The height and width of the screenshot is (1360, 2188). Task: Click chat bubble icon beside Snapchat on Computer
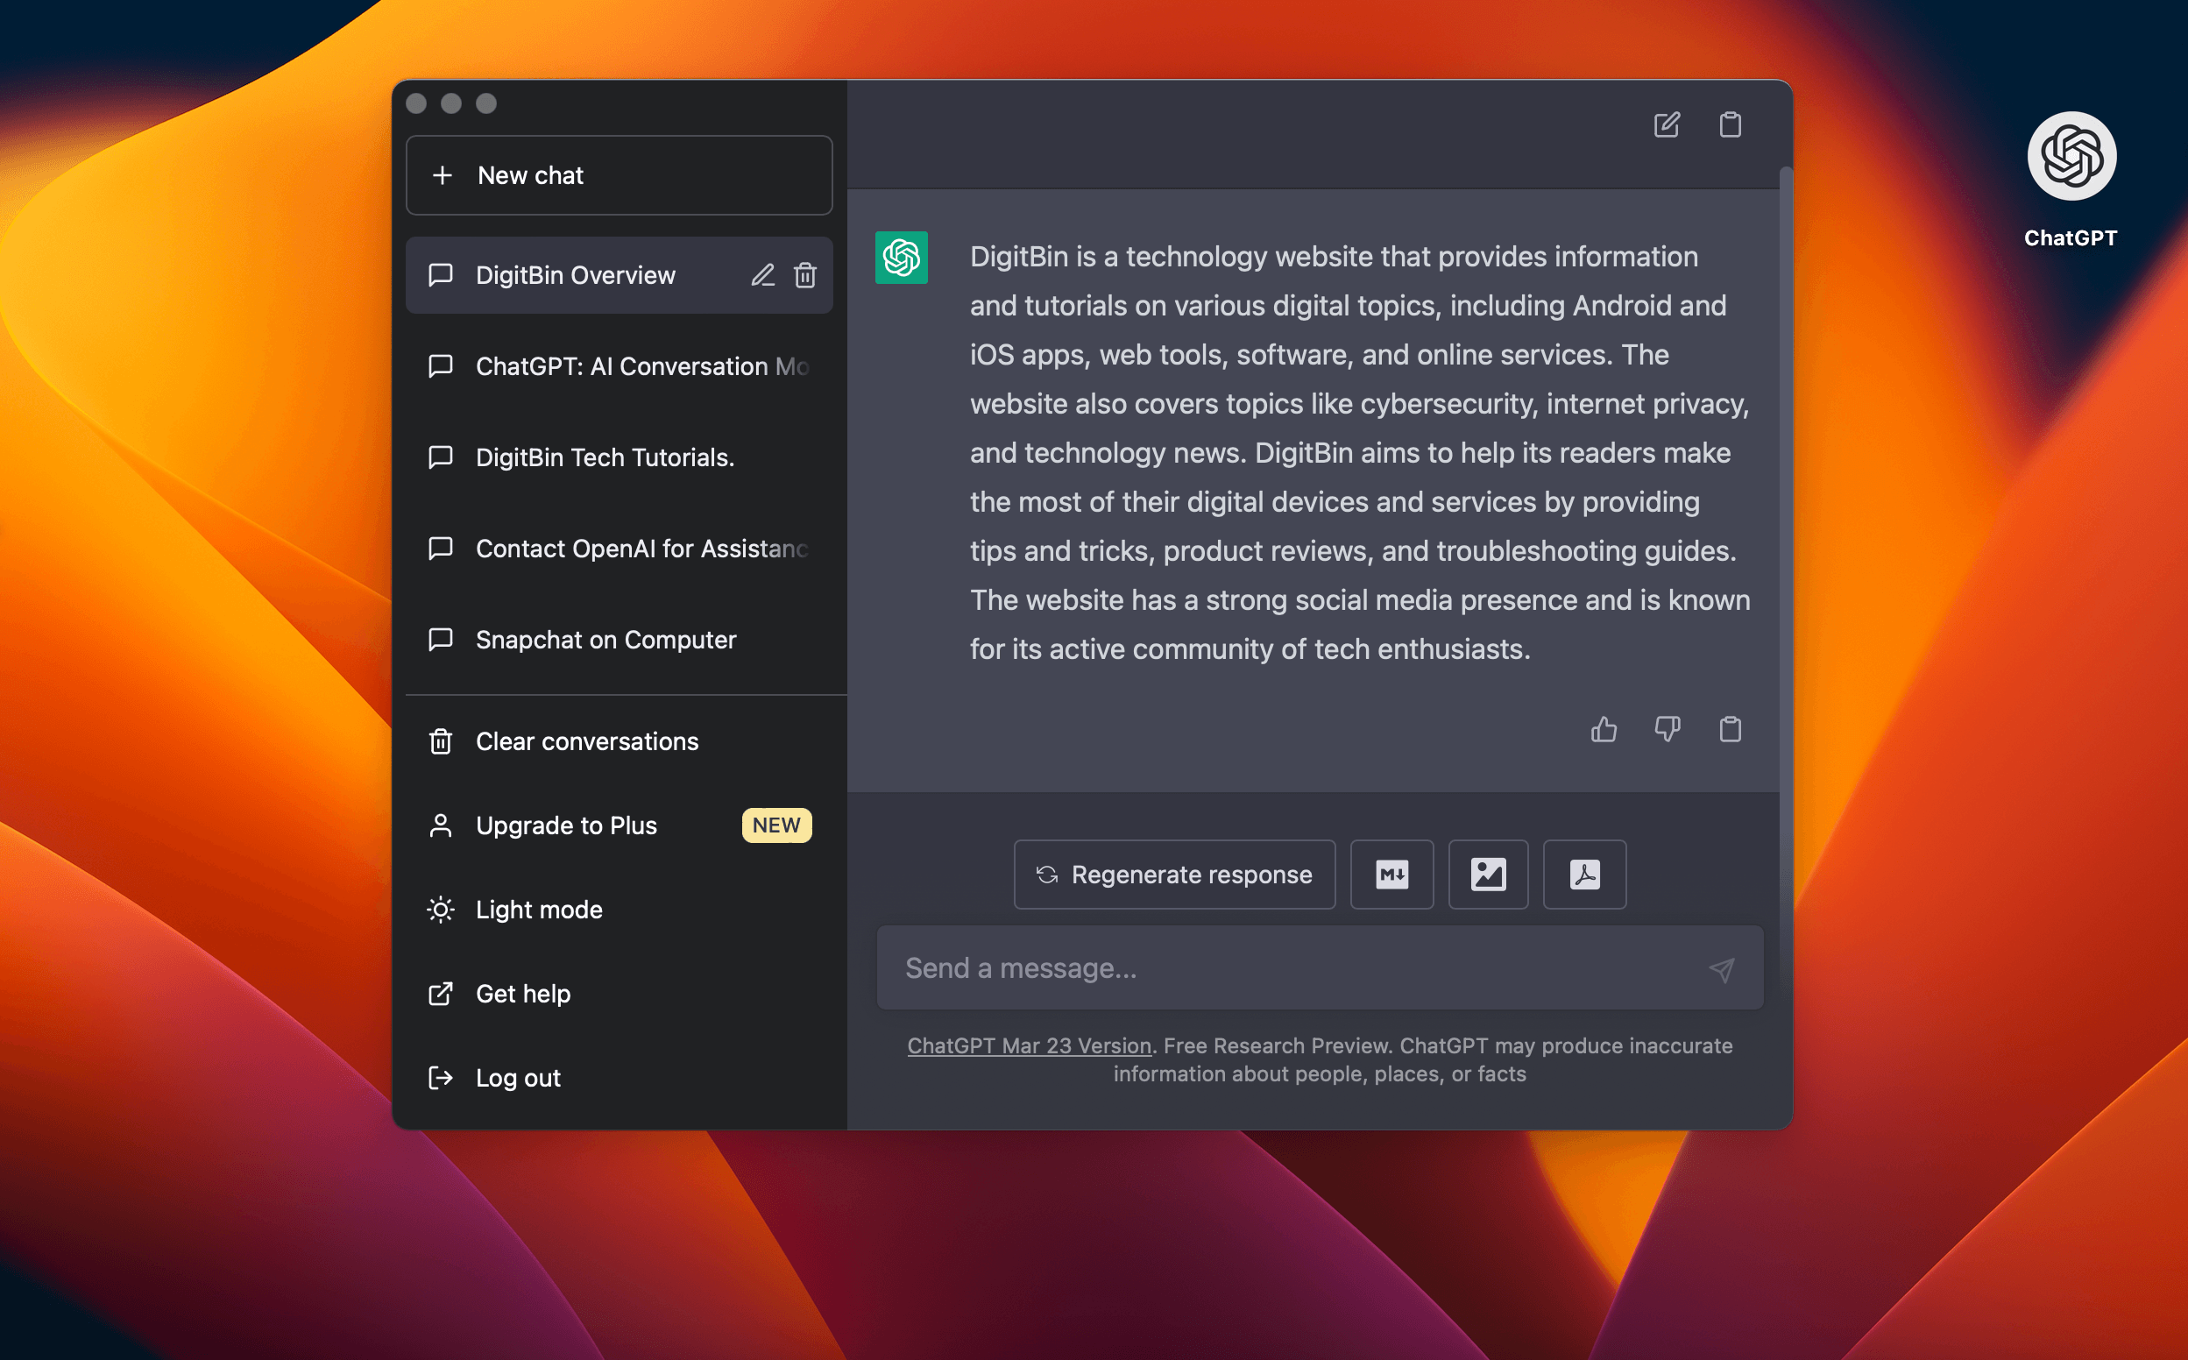tap(441, 640)
